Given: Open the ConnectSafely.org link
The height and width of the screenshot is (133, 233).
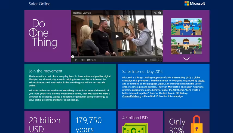Looking at the screenshot, I should [x=132, y=96].
